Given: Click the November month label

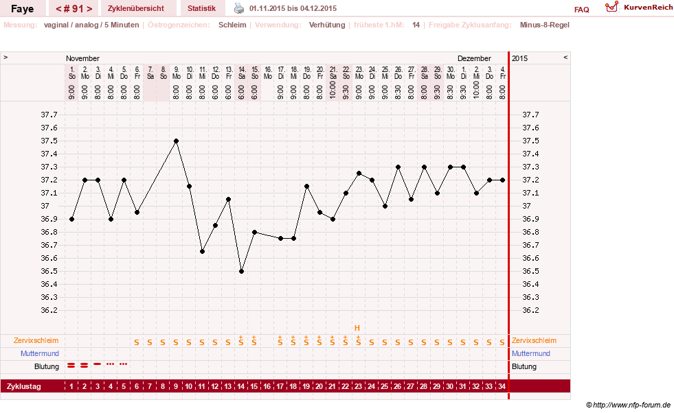Looking at the screenshot, I should click(x=82, y=58).
